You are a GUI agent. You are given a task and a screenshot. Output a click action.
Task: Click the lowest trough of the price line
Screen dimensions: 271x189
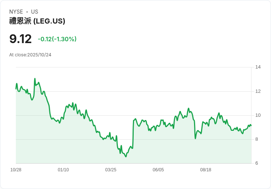(126, 157)
